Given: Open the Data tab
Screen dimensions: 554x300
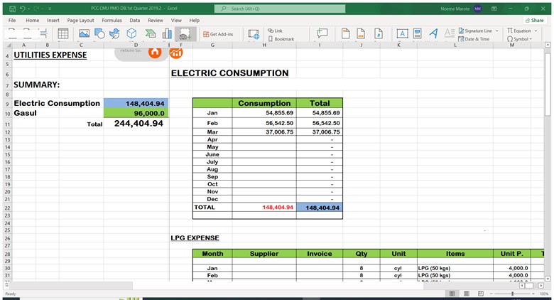Looking at the screenshot, I should (135, 20).
